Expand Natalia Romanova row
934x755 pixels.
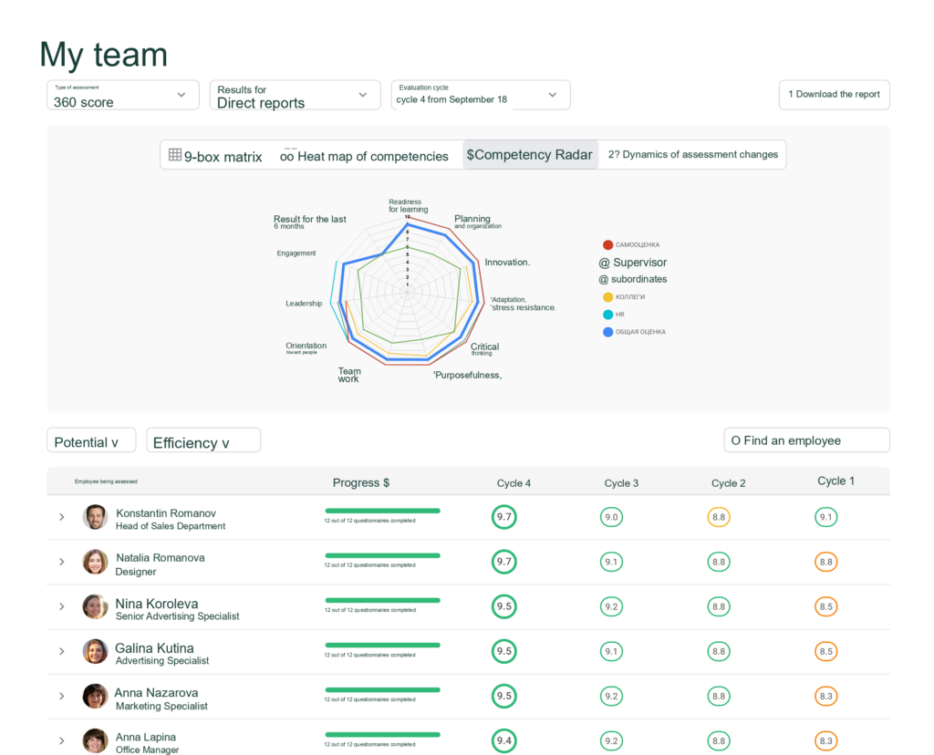coord(61,562)
